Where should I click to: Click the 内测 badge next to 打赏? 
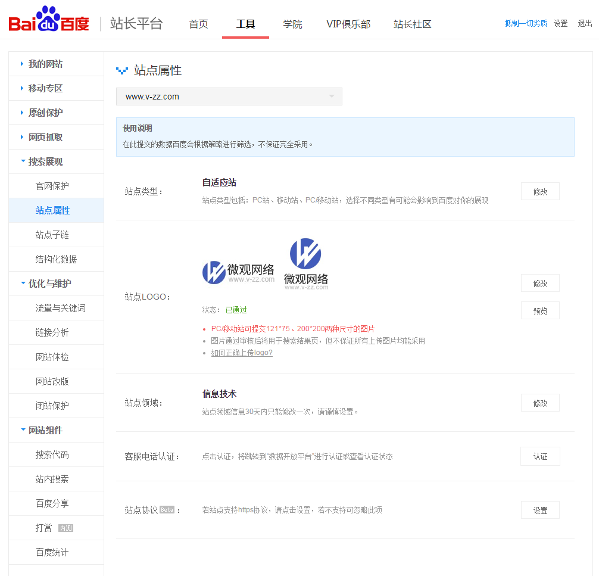coord(65,528)
